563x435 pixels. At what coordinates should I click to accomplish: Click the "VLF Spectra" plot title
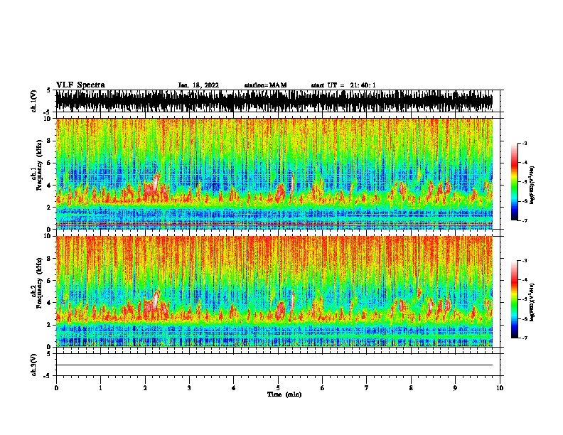click(80, 85)
